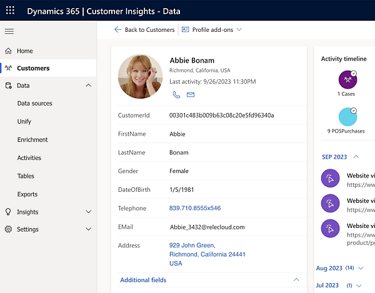This screenshot has height=293, width=375.
Task: Click the Back to Customers arrow
Action: (x=118, y=29)
